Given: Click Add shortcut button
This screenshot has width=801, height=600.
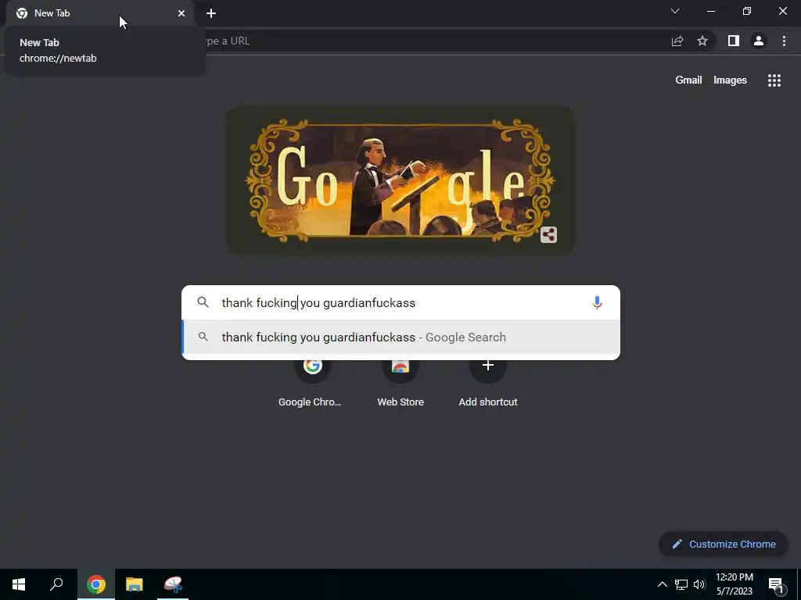Looking at the screenshot, I should 488,381.
